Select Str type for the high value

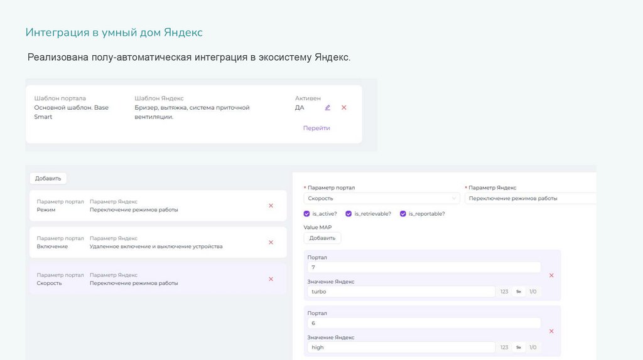[519, 347]
